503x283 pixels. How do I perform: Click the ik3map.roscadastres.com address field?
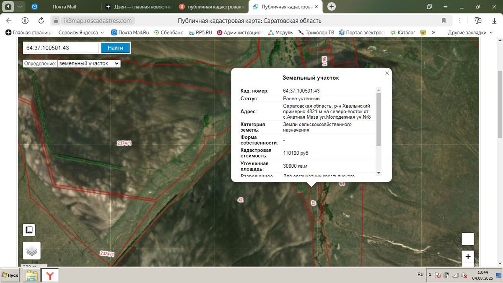98,21
